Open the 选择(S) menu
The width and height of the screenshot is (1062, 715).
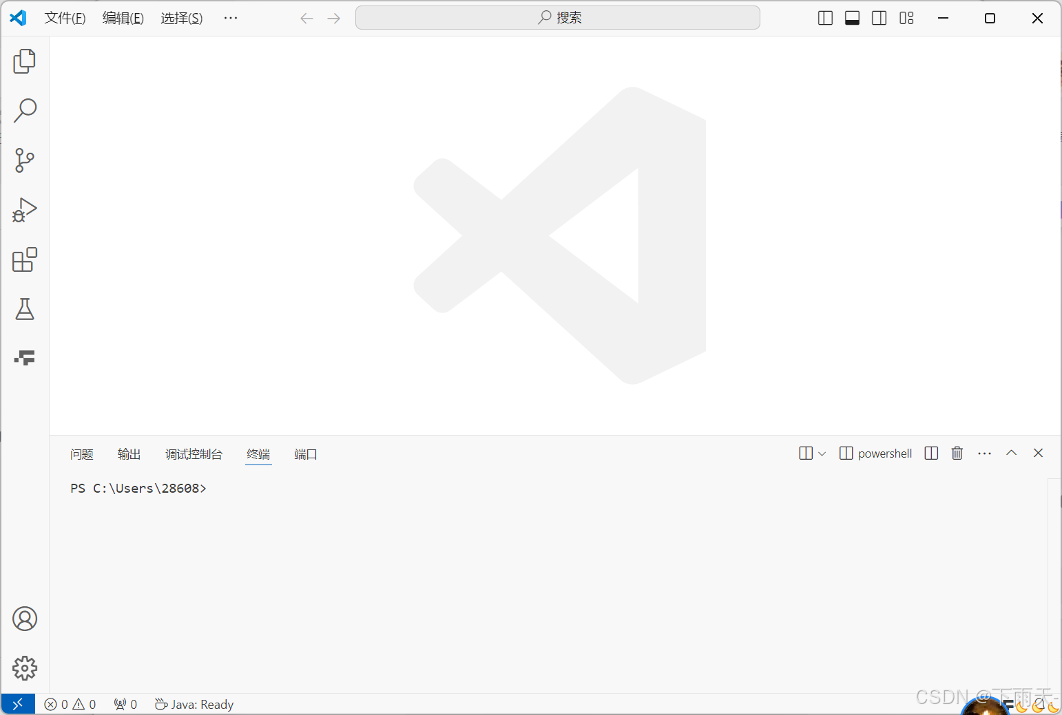click(x=182, y=18)
